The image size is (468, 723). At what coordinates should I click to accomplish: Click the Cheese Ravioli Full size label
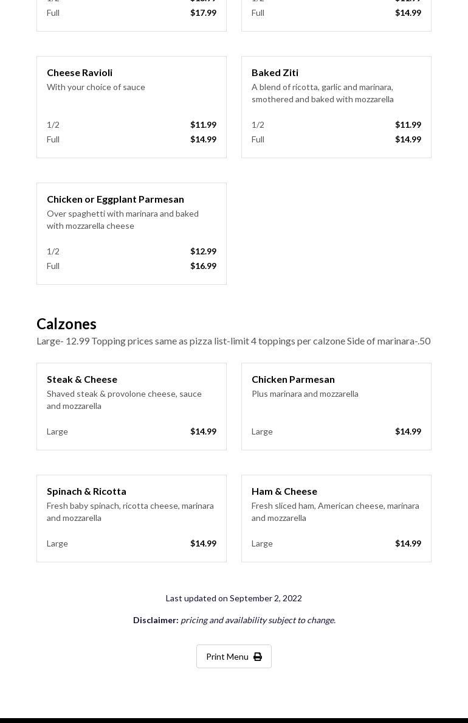click(x=53, y=139)
